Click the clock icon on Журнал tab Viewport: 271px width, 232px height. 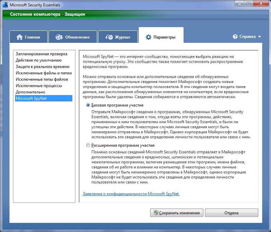pyautogui.click(x=109, y=37)
